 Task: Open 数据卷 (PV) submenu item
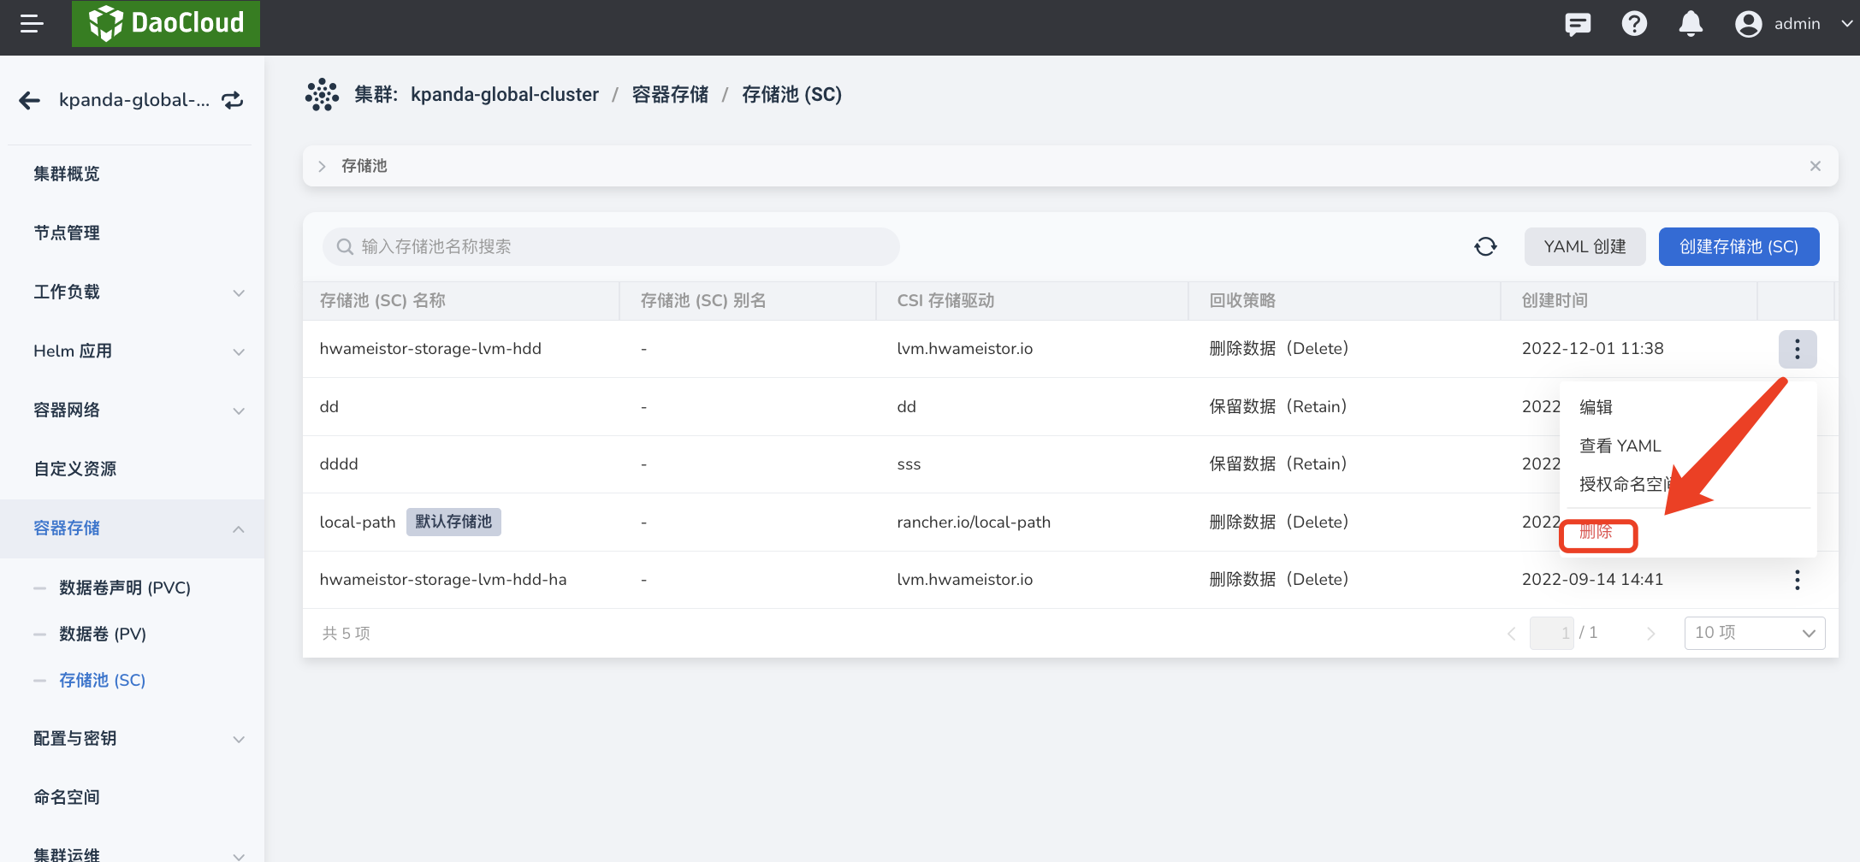coord(103,635)
